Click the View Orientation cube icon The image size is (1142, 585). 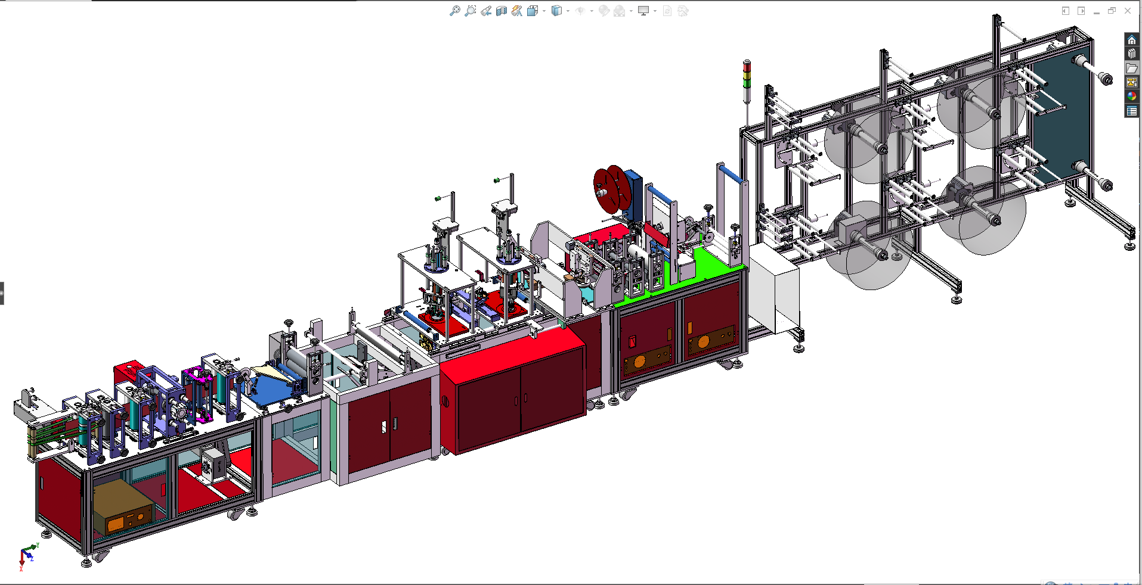pyautogui.click(x=533, y=11)
